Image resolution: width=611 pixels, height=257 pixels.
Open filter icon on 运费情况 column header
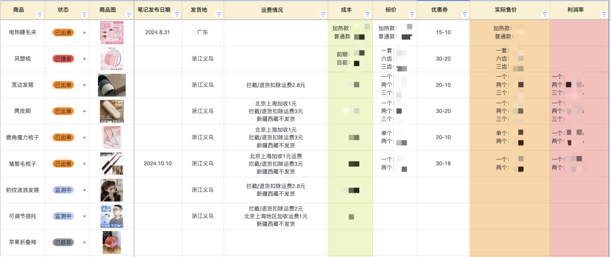tap(322, 14)
